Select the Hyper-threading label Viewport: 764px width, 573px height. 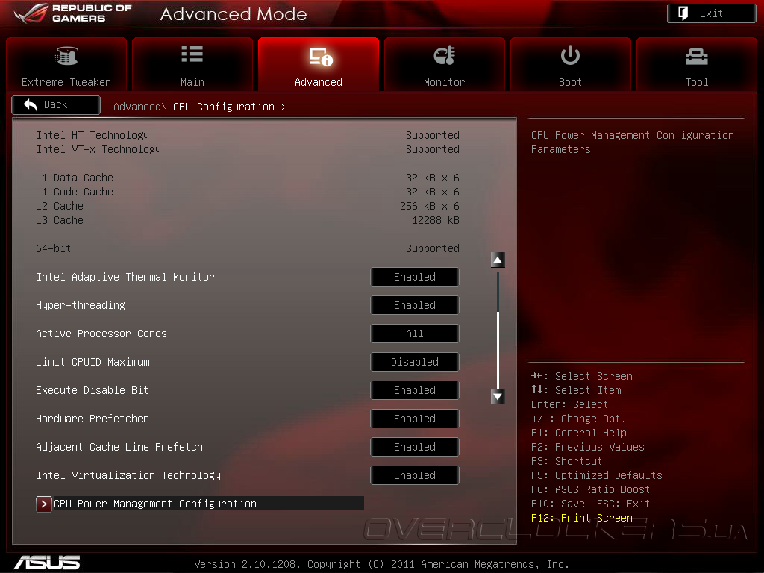(81, 305)
